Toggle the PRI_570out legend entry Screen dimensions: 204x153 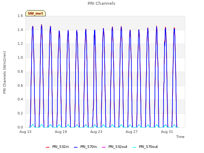tap(145, 147)
